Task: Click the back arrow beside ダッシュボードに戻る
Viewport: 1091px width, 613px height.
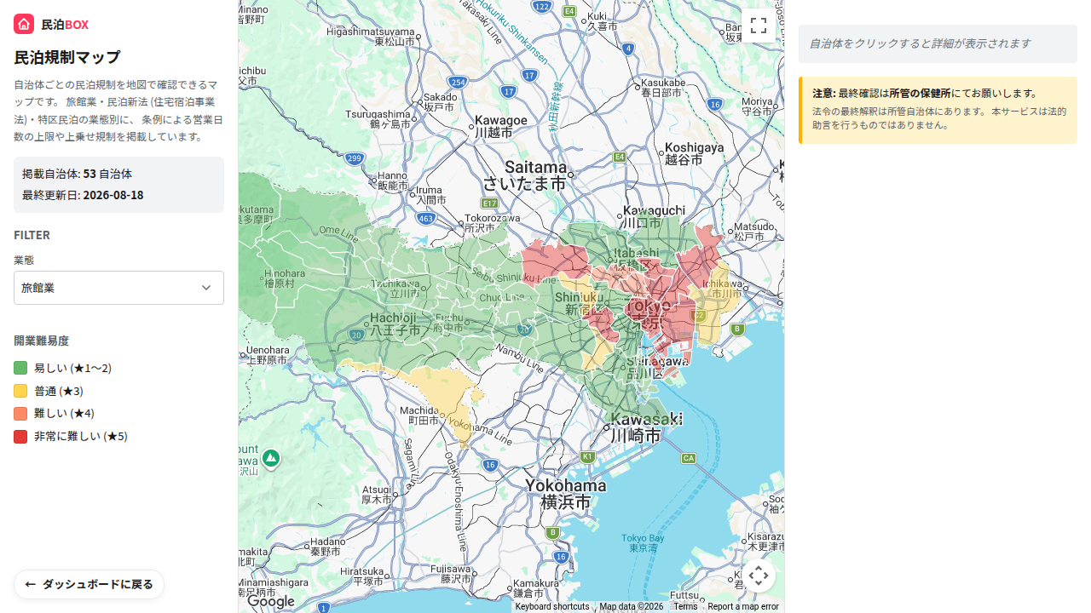Action: [x=31, y=584]
